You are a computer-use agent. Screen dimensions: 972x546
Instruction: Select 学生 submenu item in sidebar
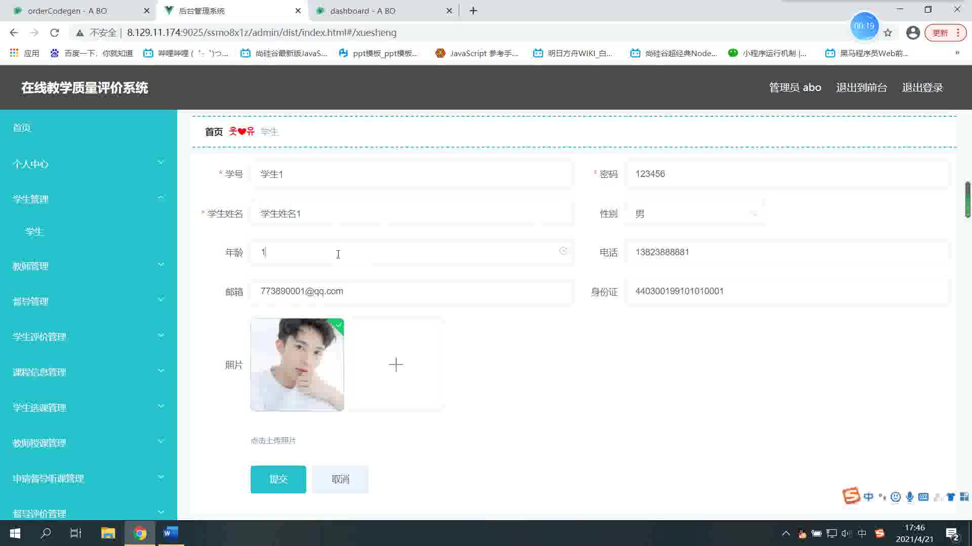point(34,232)
